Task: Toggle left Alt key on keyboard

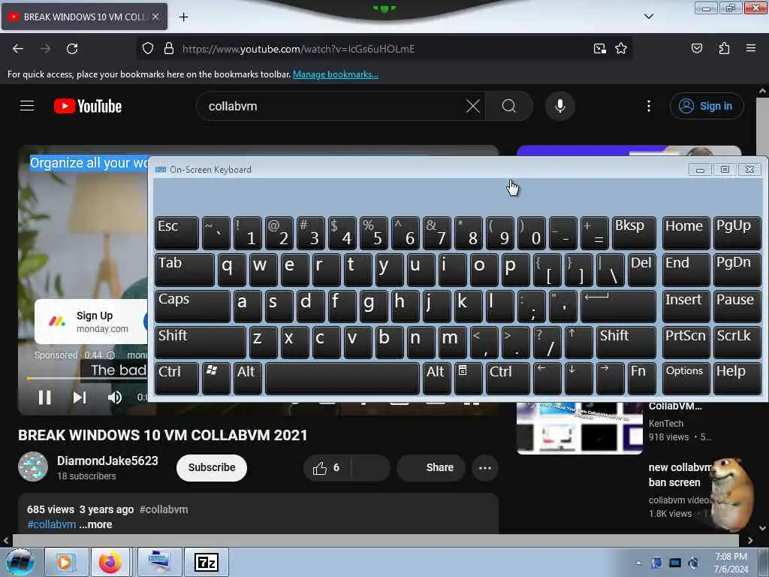Action: click(247, 379)
